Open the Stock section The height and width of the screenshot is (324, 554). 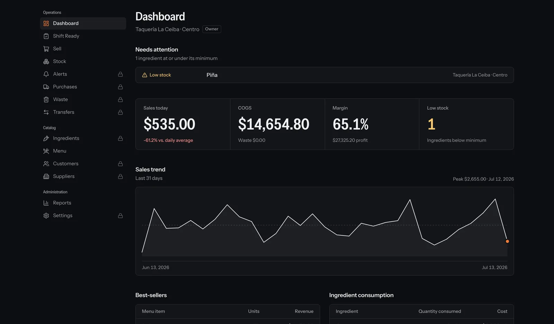[83, 62]
